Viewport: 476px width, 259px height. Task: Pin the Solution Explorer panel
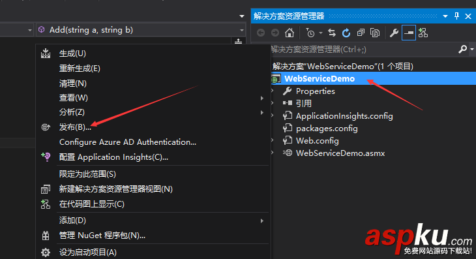click(x=456, y=16)
